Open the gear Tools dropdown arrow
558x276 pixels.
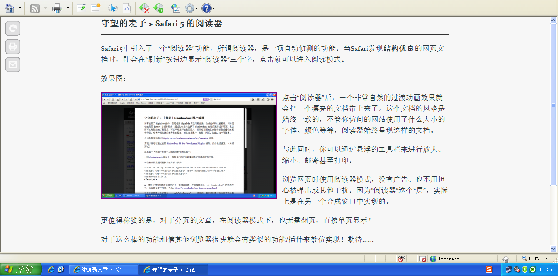pyautogui.click(x=197, y=8)
